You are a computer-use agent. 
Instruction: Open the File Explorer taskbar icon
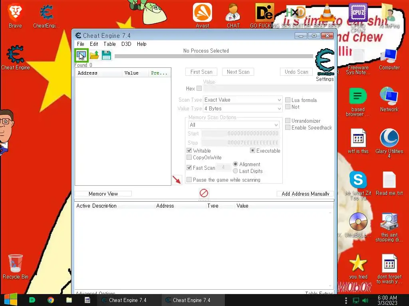(x=69, y=300)
